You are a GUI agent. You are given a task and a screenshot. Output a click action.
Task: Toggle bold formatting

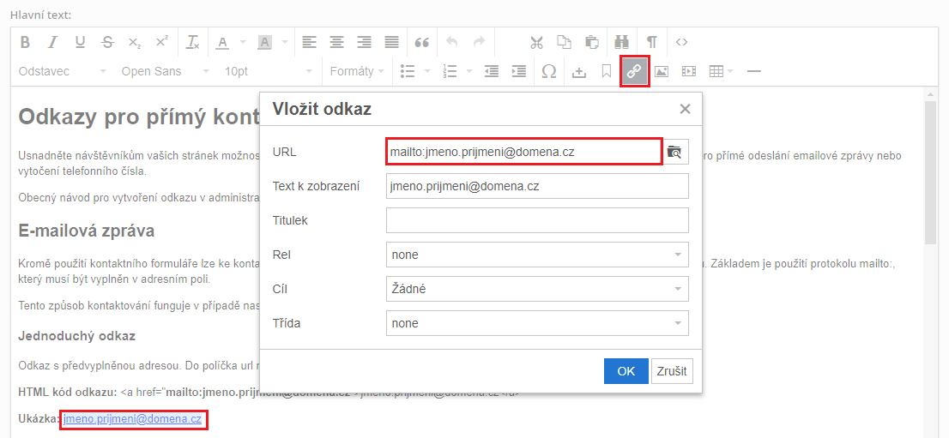pos(25,42)
